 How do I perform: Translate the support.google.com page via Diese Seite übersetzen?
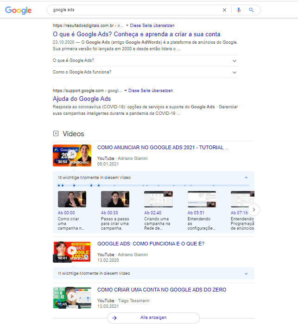click(x=151, y=91)
